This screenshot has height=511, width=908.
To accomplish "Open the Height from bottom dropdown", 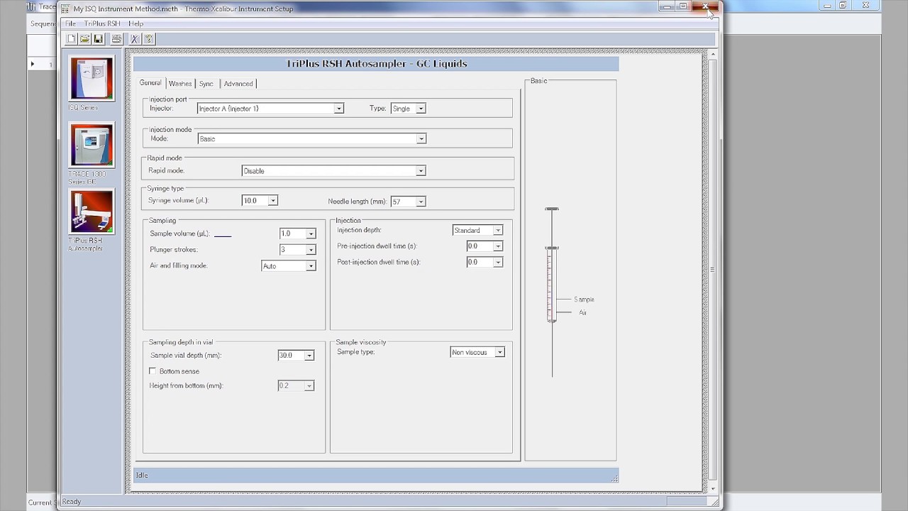I will tap(309, 386).
